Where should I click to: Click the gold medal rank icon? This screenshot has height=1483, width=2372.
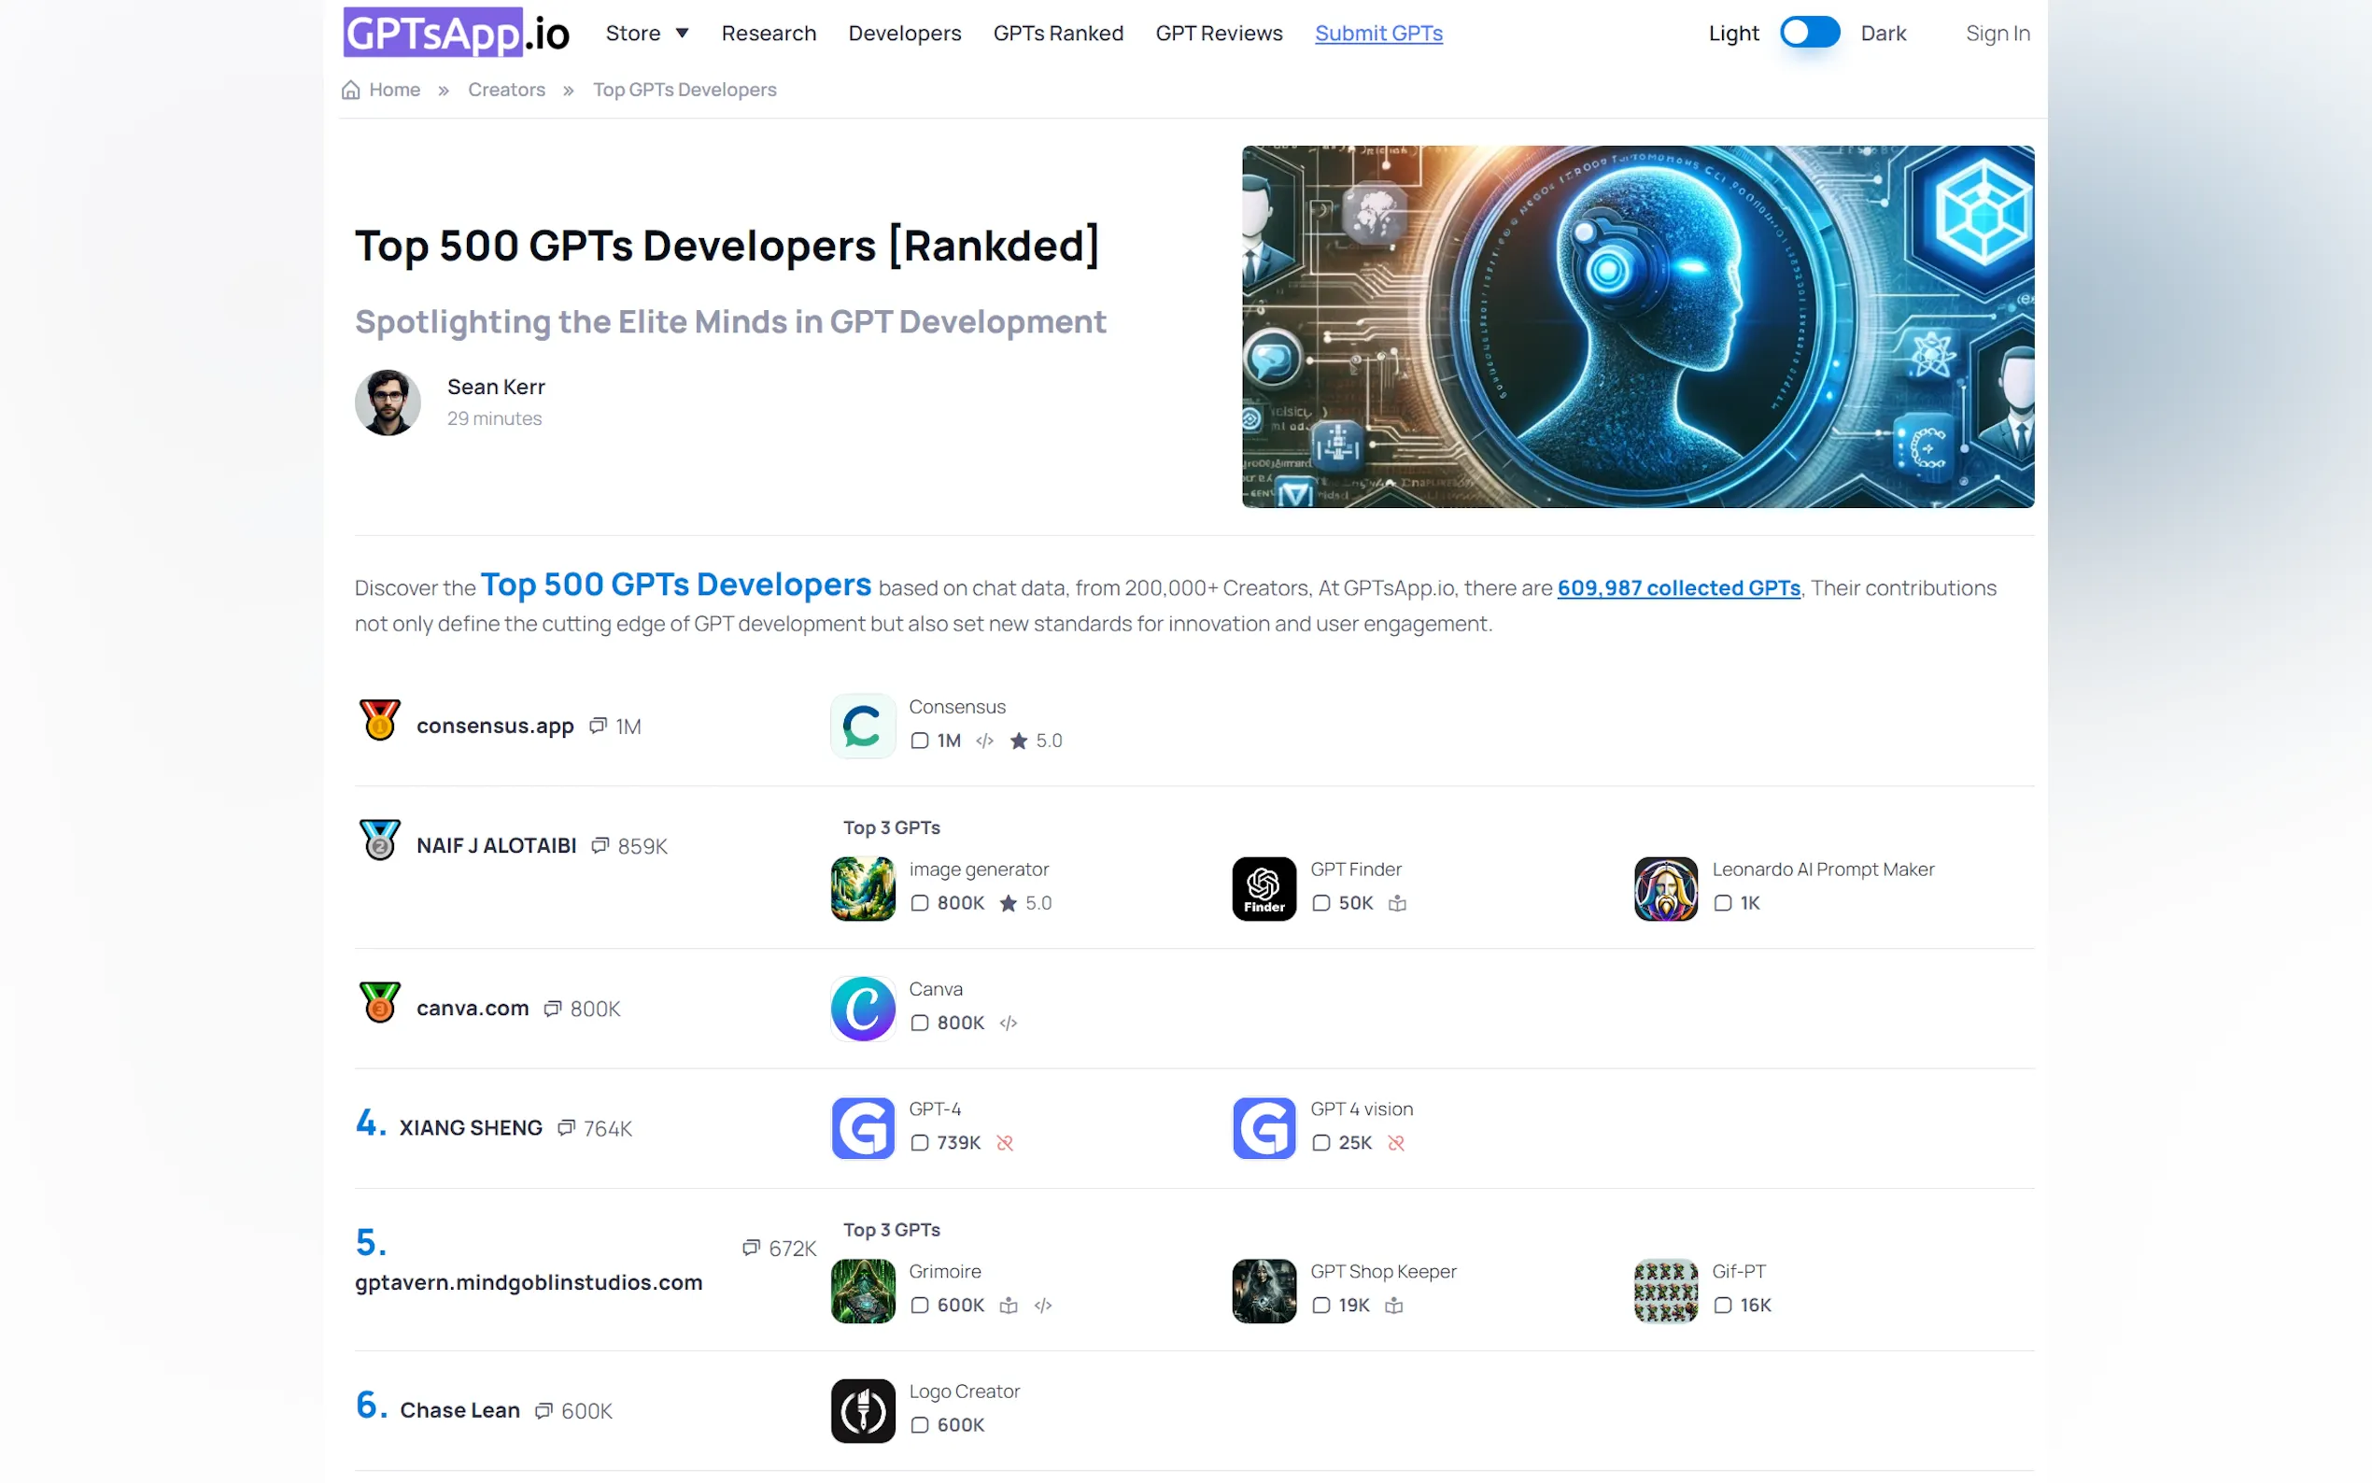[379, 720]
